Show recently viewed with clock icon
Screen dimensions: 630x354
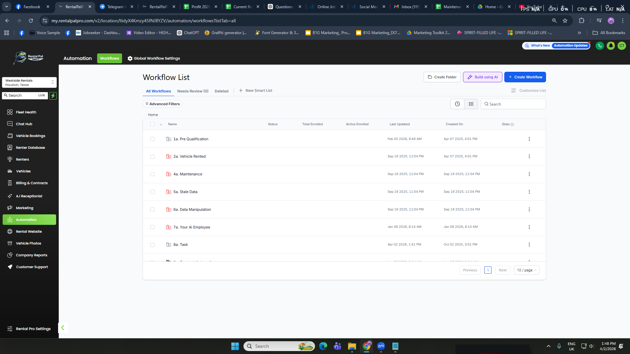(457, 104)
